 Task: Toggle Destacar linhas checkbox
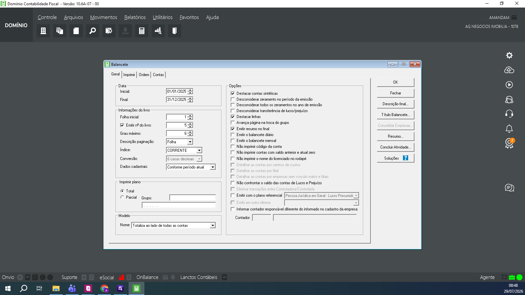click(x=233, y=117)
